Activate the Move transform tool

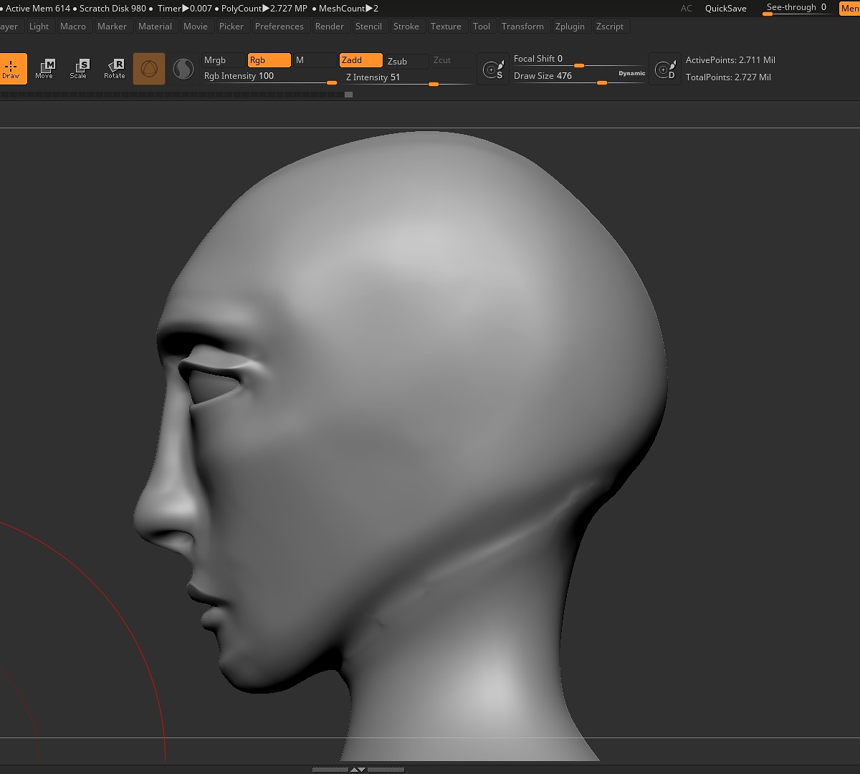tap(44, 69)
